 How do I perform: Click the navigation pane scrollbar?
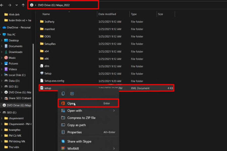(x=33, y=97)
